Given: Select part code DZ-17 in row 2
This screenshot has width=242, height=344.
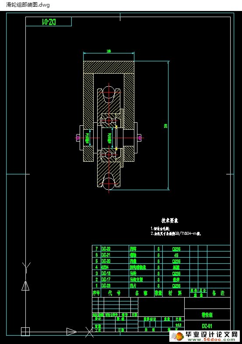Looking at the screenshot, I should [106, 280].
